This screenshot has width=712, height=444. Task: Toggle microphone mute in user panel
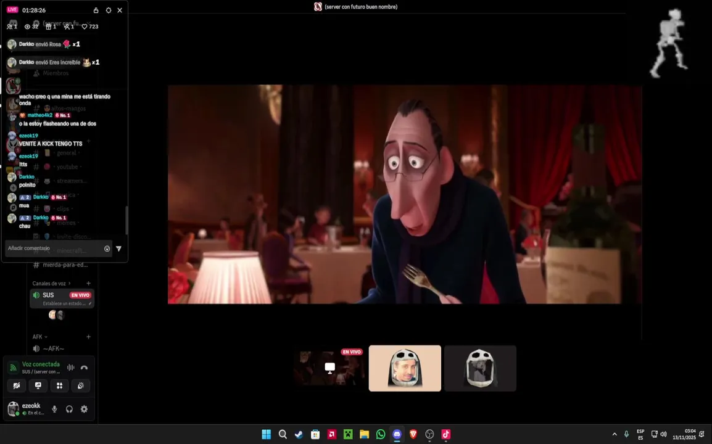pos(54,409)
